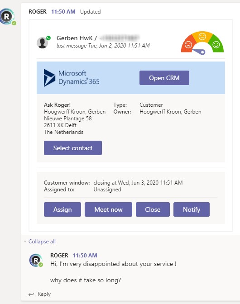Click Reply to respond in thread
The image size is (240, 304).
click(x=44, y=294)
